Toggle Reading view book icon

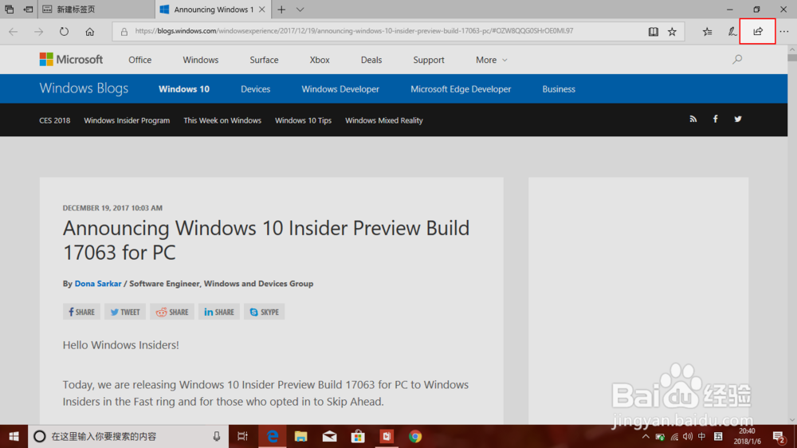point(654,31)
